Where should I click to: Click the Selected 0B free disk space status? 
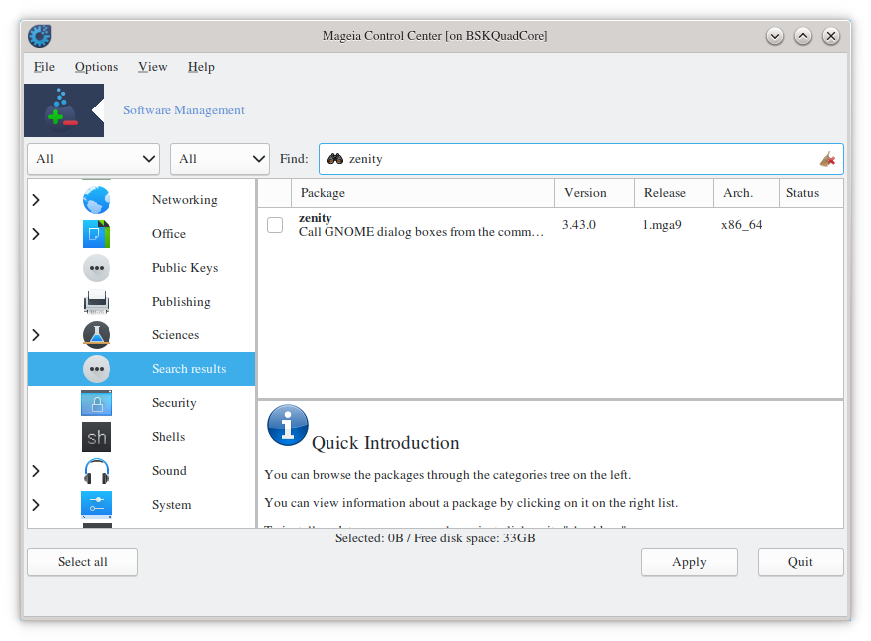point(435,538)
